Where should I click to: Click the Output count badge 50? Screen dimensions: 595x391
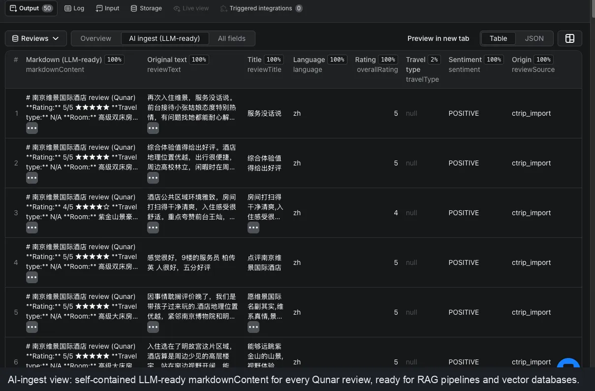point(47,8)
